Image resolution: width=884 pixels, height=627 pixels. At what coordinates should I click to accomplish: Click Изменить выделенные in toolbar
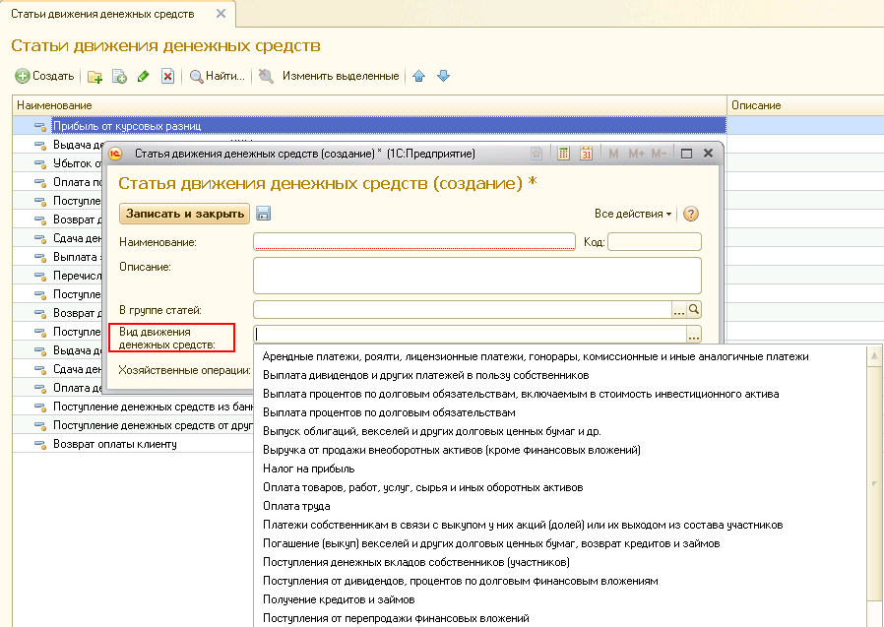[x=341, y=76]
